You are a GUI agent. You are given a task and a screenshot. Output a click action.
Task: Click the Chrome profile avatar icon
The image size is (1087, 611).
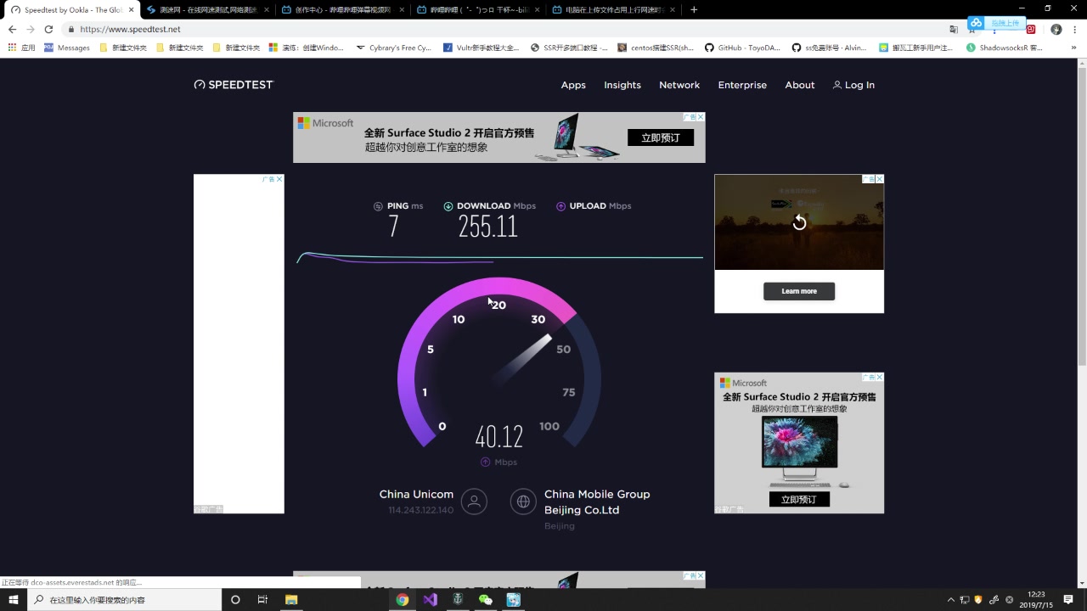pos(1056,29)
